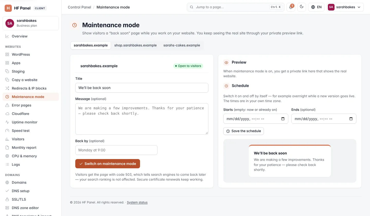Click the Domains globe icon
This screenshot has width=370, height=216.
click(7, 182)
